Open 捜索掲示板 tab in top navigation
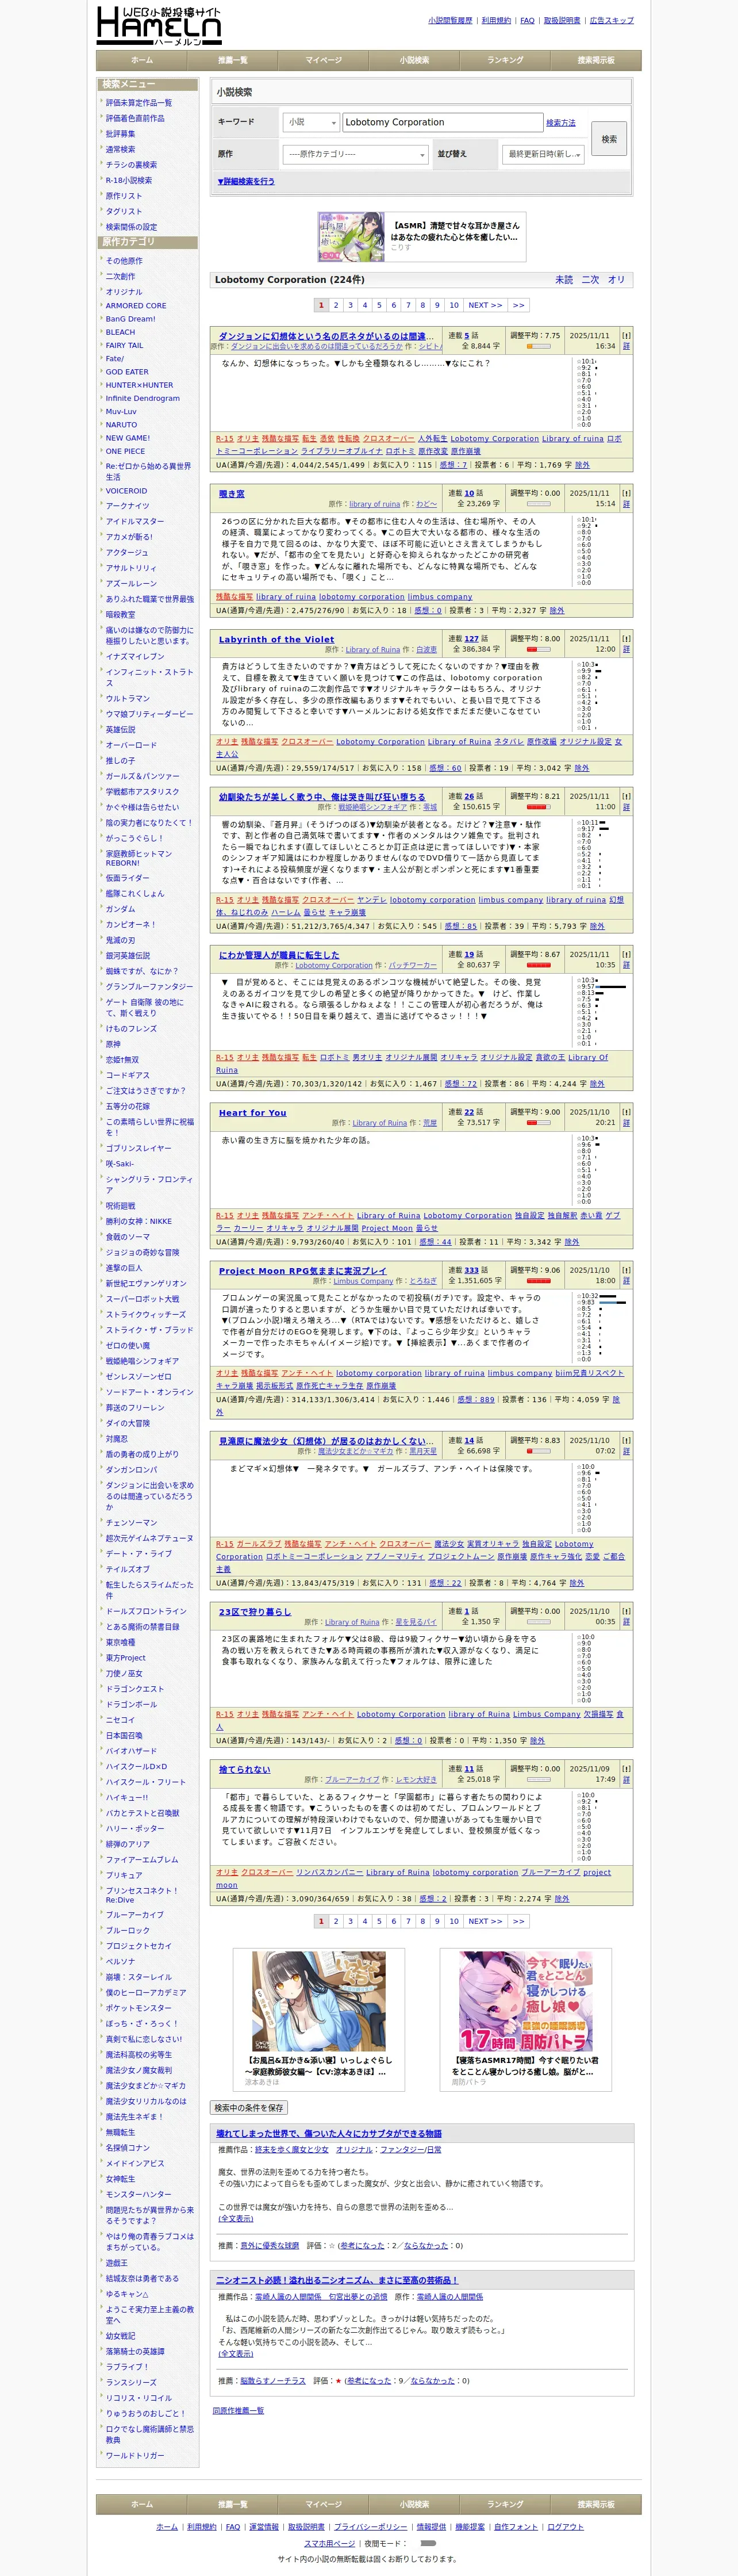738x2576 pixels. [x=596, y=60]
